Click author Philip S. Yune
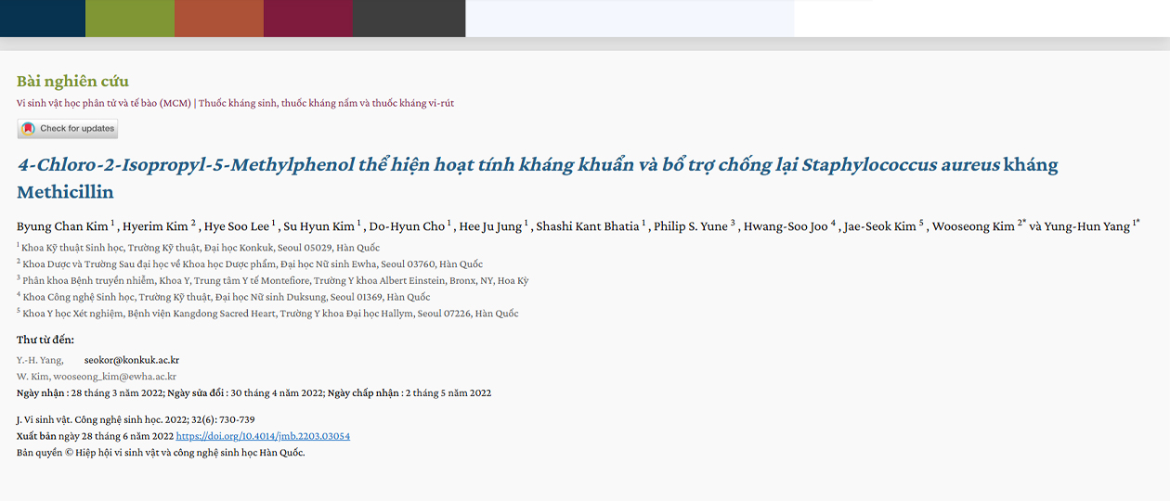This screenshot has height=501, width=1170. click(692, 226)
